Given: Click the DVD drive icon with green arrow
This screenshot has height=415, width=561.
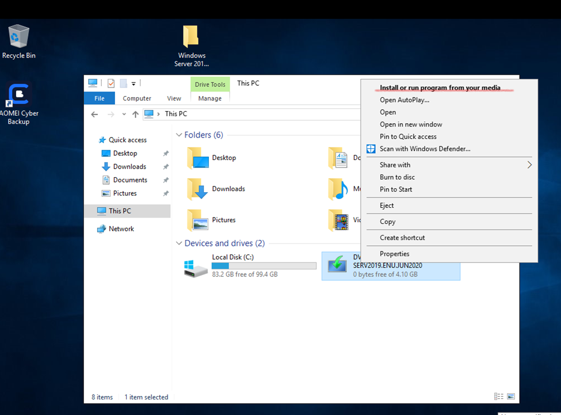Looking at the screenshot, I should pyautogui.click(x=337, y=265).
